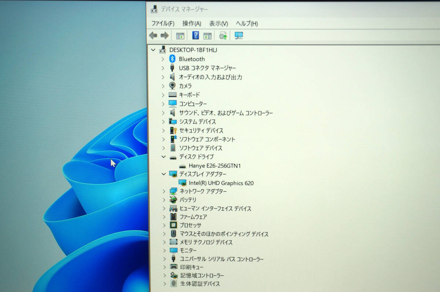Screen dimensions: 440x292
Task: Select the プロセッサ CPU icon
Action: (x=173, y=225)
